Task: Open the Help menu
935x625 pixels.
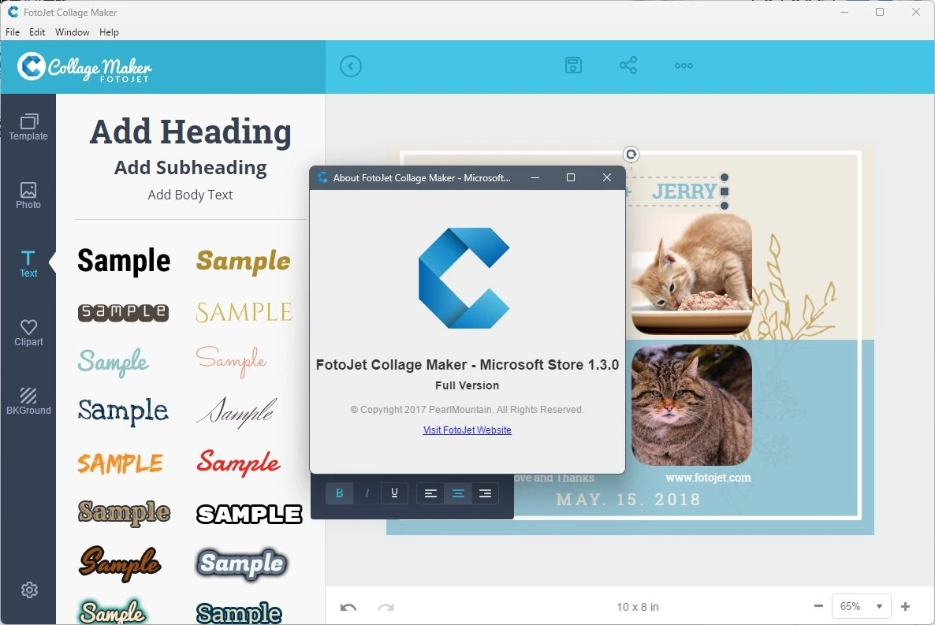Action: point(109,32)
